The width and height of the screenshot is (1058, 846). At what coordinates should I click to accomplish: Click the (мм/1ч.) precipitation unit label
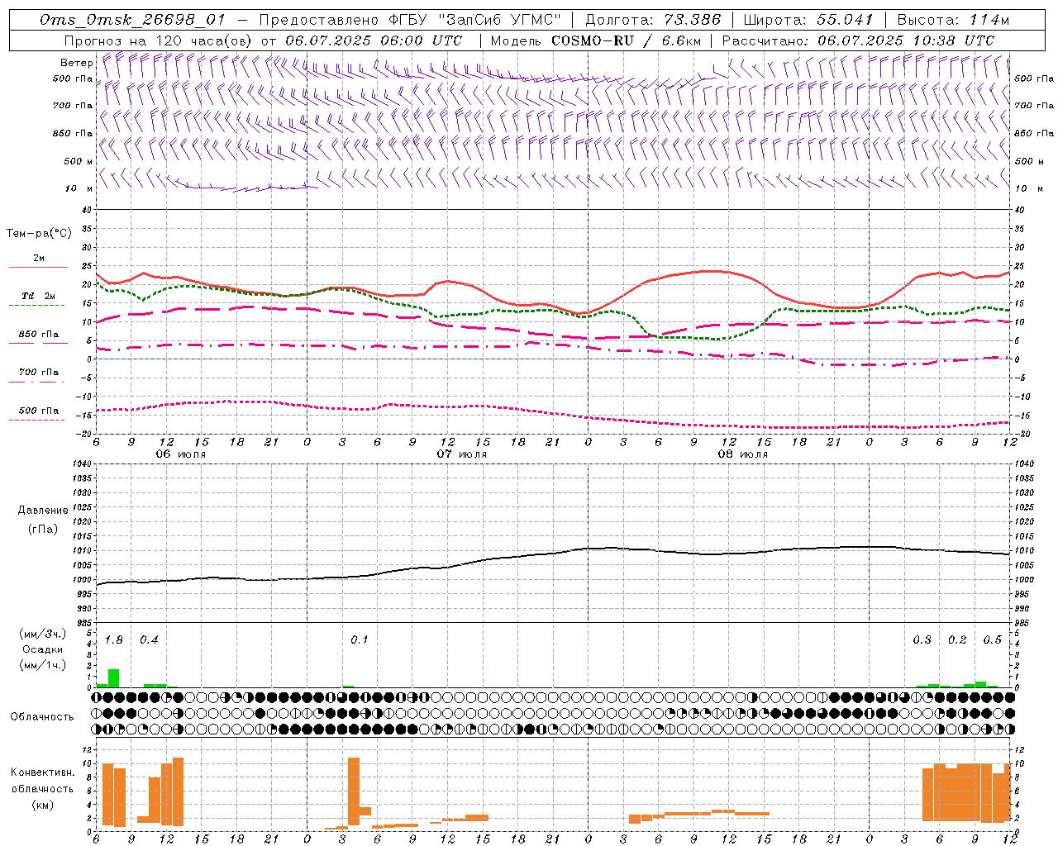pyautogui.click(x=42, y=665)
